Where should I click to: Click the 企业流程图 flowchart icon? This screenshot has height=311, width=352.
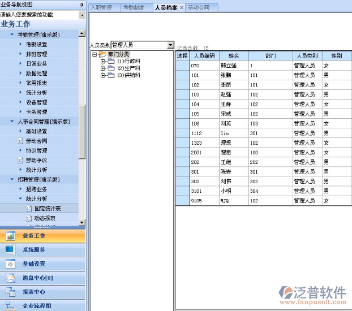click(x=10, y=306)
